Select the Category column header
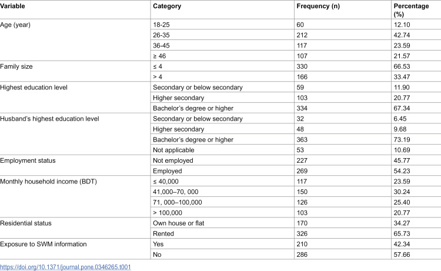The height and width of the screenshot is (271, 441). tap(167, 6)
